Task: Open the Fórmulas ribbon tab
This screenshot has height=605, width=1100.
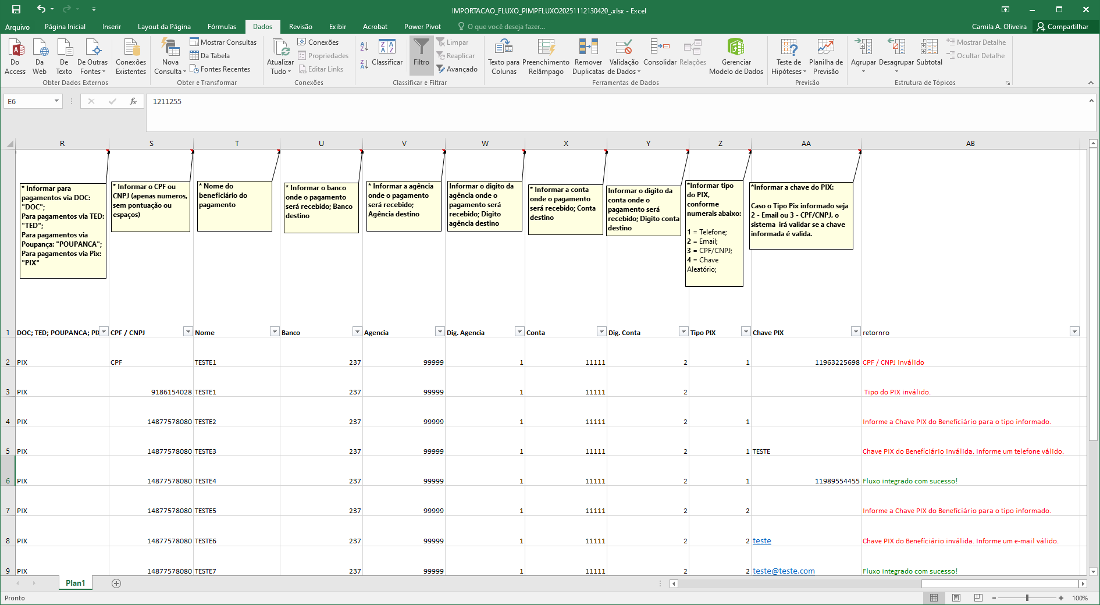Action: pyautogui.click(x=222, y=27)
